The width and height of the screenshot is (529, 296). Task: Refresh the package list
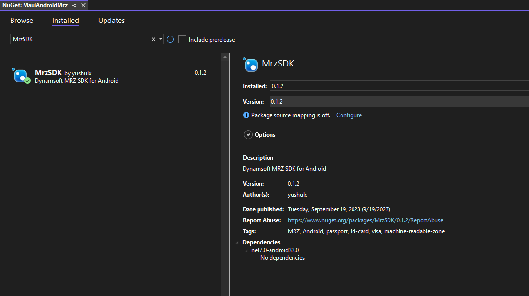170,39
